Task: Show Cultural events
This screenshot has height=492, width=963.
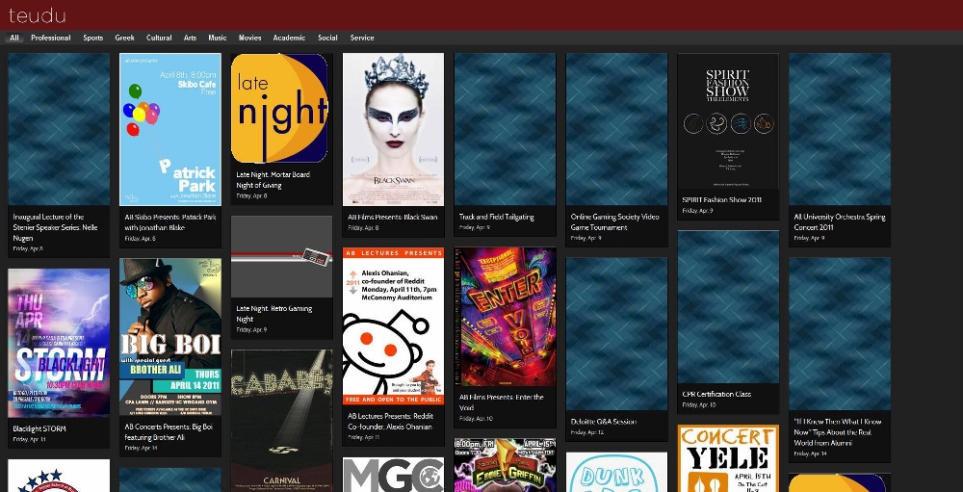Action: pos(159,38)
